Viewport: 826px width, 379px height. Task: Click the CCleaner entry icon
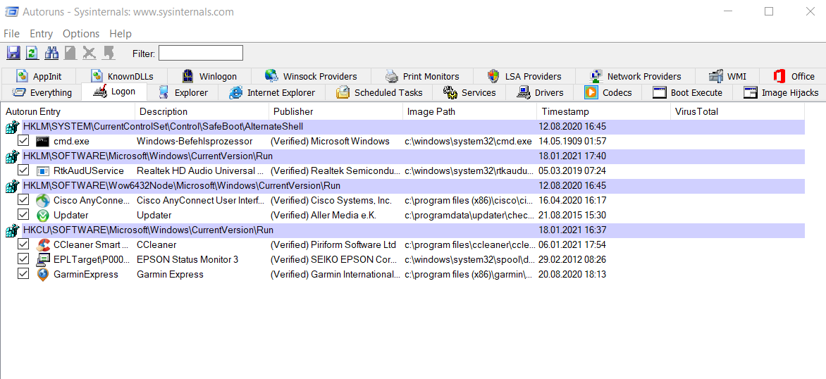pos(43,244)
